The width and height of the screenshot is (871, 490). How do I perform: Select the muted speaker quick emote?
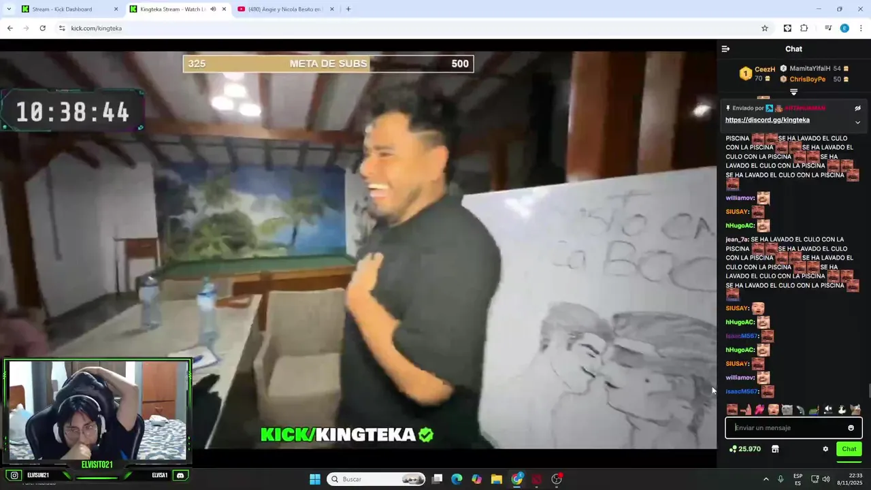tap(828, 410)
